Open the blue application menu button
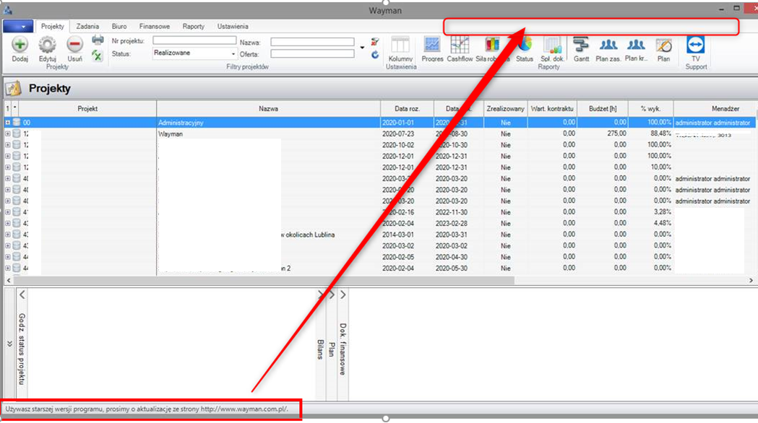The width and height of the screenshot is (758, 423). pyautogui.click(x=18, y=26)
